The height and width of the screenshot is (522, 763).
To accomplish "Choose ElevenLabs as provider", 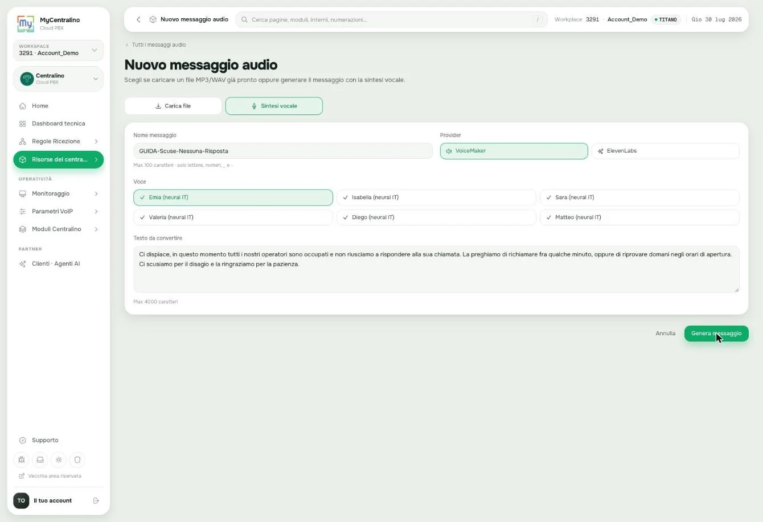I will point(666,151).
